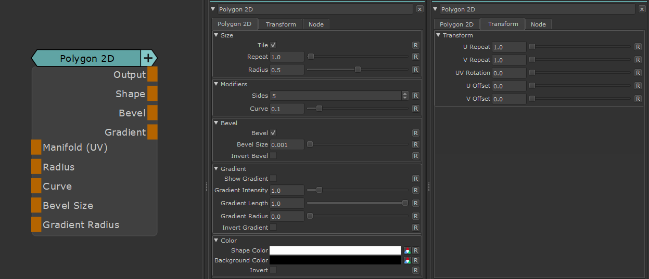Viewport: 649px width, 279px height.
Task: Click the plus icon on Polygon 2D node
Action: [148, 58]
